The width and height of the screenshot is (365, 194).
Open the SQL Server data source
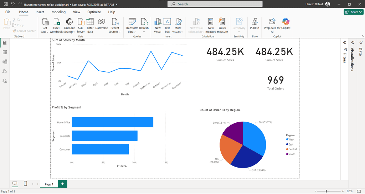pos(81,22)
